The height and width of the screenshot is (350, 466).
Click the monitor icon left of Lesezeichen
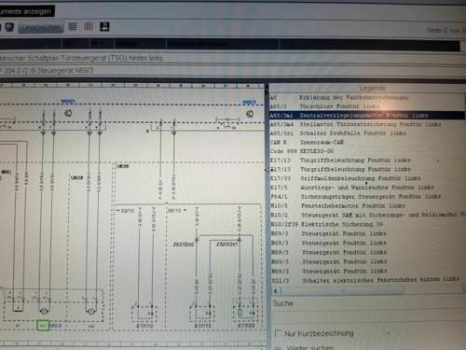(x=9, y=27)
